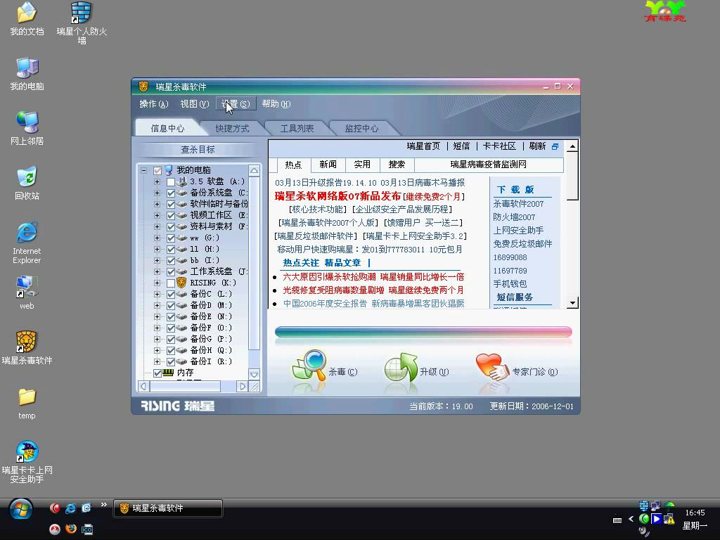This screenshot has width=720, height=540.
Task: Select the web shortcut icon
Action: click(x=27, y=293)
